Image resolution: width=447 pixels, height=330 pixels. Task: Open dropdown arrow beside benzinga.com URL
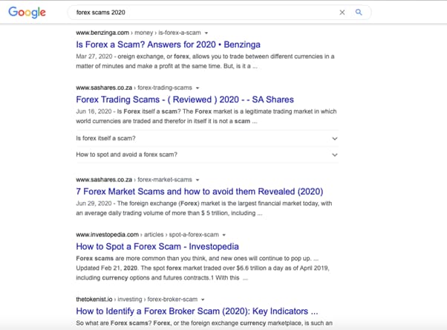point(206,33)
